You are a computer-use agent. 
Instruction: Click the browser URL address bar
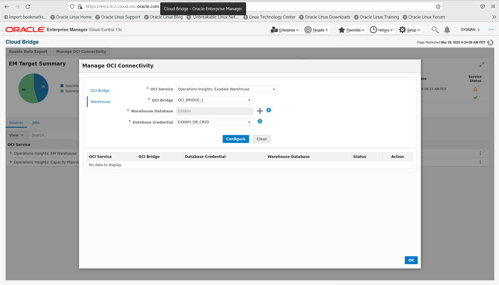(255, 6)
